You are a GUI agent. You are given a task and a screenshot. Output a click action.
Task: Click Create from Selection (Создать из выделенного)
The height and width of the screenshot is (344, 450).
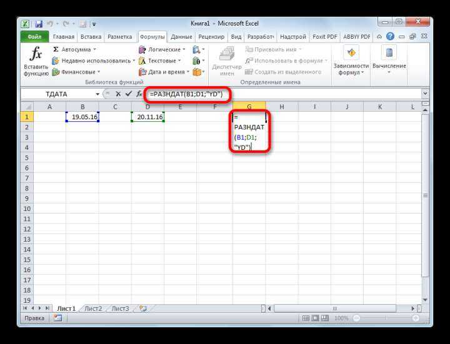pos(283,72)
